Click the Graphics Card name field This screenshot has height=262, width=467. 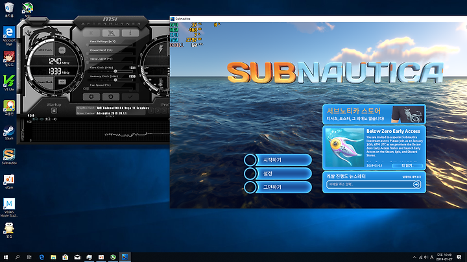[x=123, y=108]
